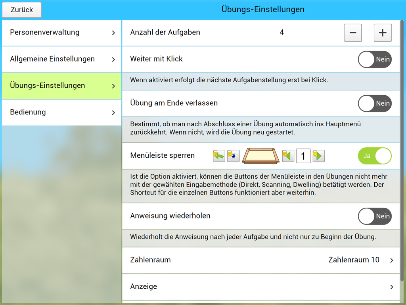Expand the Anzeige settings row
This screenshot has height=305, width=406.
pos(261,287)
